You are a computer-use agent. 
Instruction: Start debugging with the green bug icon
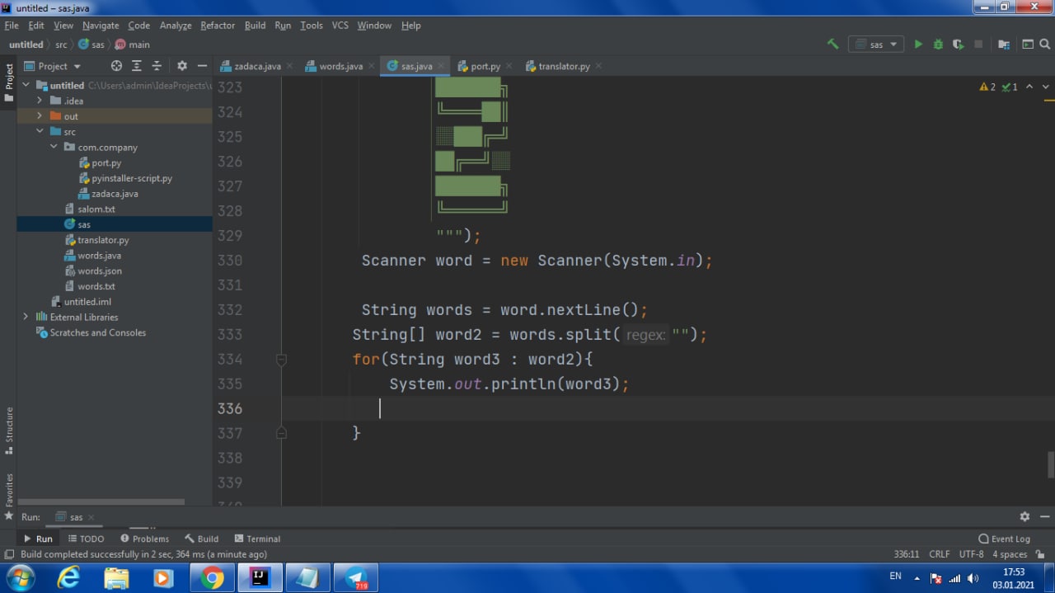coord(938,45)
